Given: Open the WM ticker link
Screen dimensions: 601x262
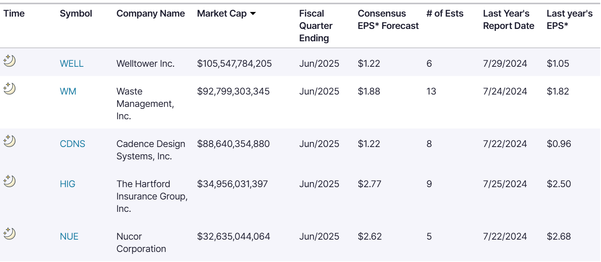Looking at the screenshot, I should click(68, 92).
